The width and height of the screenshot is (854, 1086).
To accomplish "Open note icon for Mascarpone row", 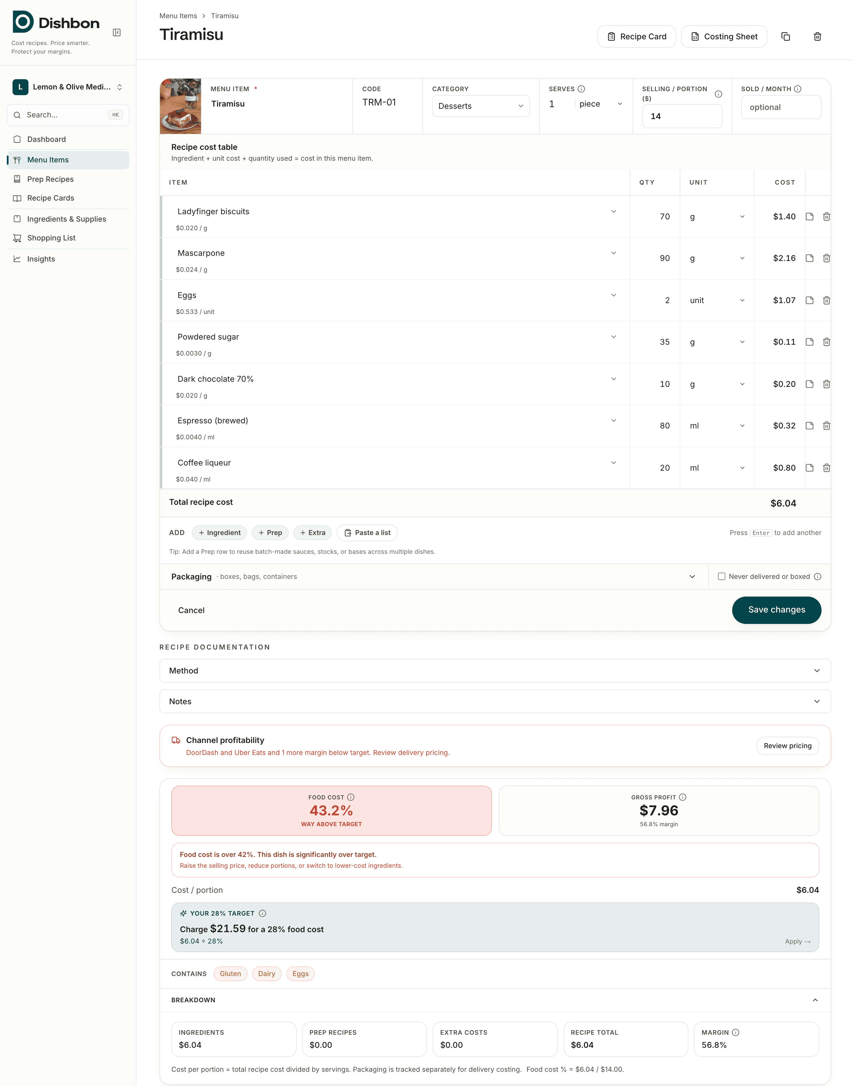I will 810,258.
